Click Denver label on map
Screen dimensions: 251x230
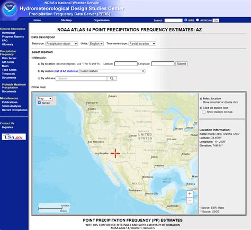[x=132, y=136]
